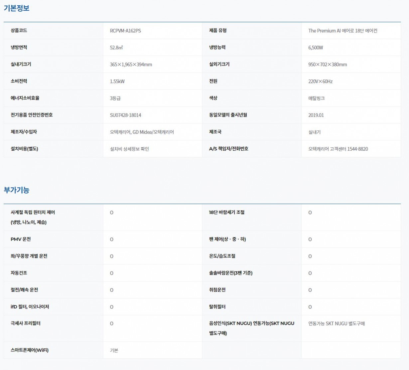Click the PMV 운전 feature label
Image resolution: width=409 pixels, height=370 pixels.
(21, 239)
